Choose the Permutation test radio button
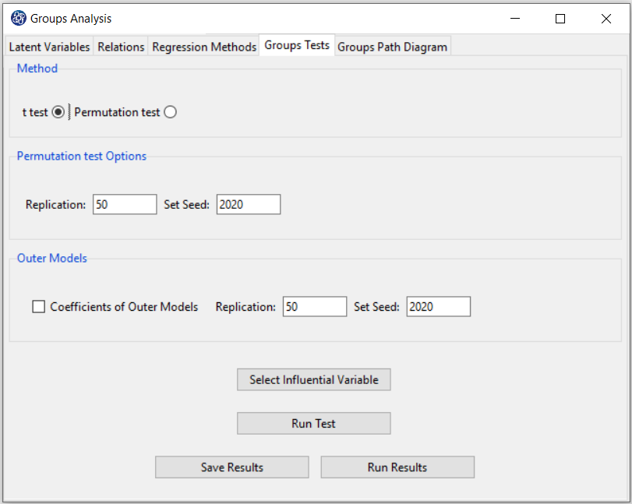 (170, 112)
